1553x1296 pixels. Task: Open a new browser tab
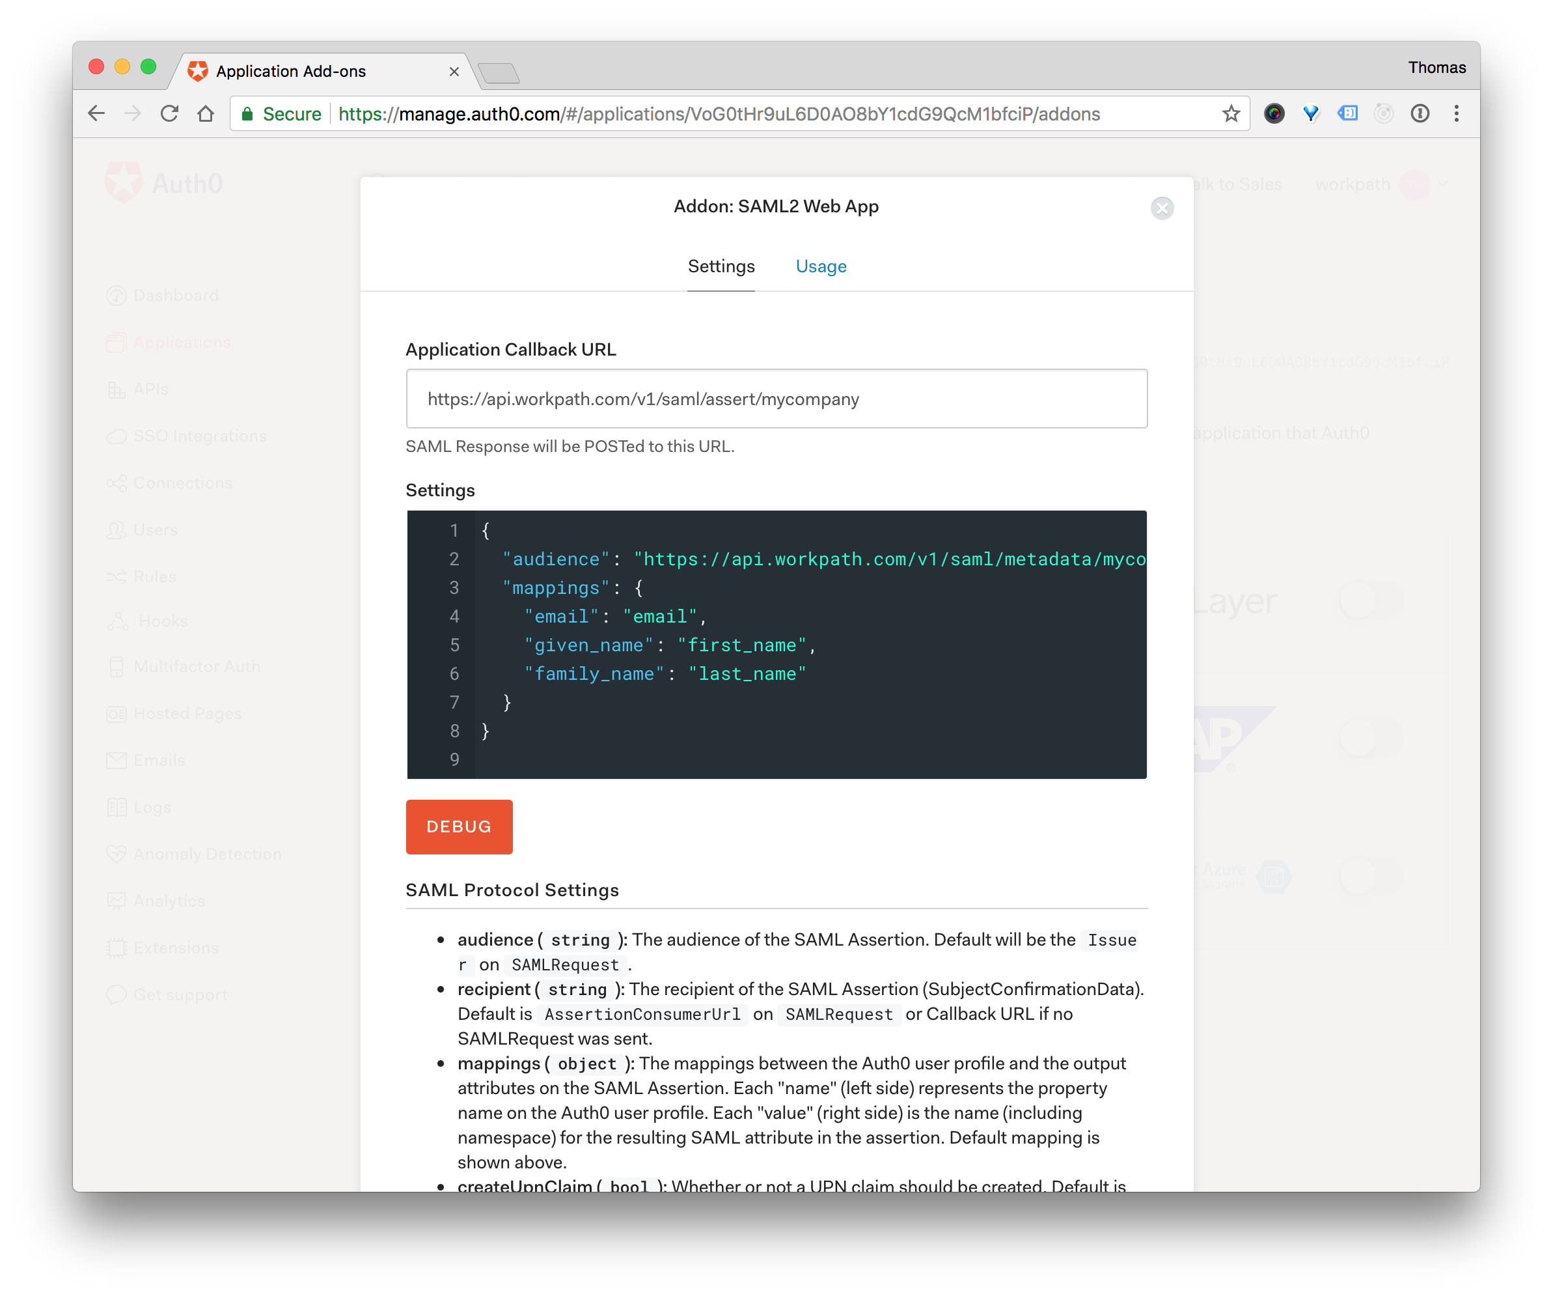(x=499, y=72)
